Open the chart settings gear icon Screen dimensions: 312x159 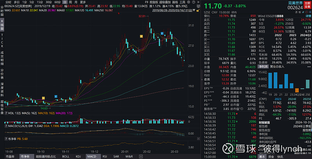tap(189, 2)
